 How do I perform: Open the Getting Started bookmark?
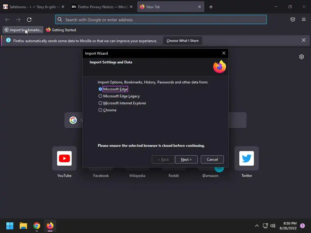coord(61,30)
